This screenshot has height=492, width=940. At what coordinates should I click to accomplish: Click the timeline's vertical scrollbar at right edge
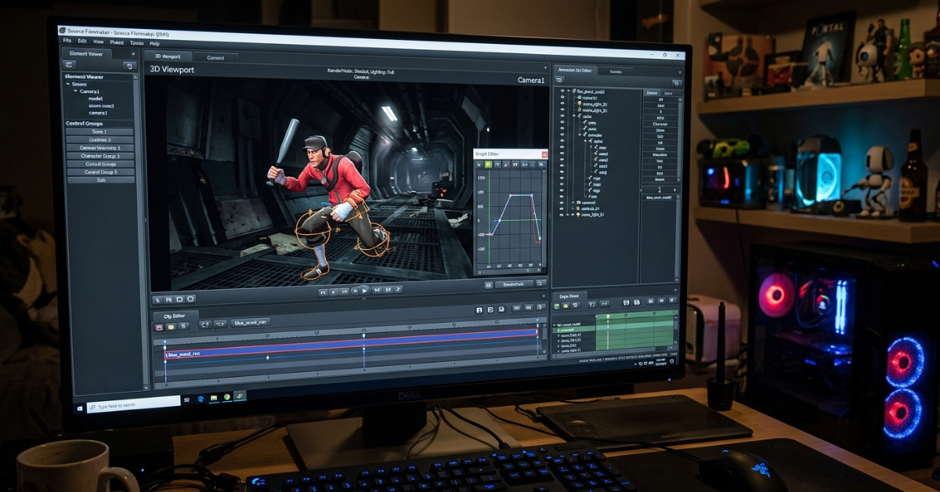pyautogui.click(x=544, y=337)
